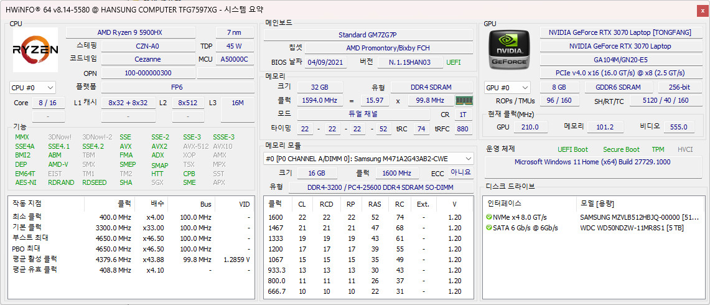Image resolution: width=710 pixels, height=305 pixels.
Task: Click the green memory module chip icon
Action: (464, 100)
